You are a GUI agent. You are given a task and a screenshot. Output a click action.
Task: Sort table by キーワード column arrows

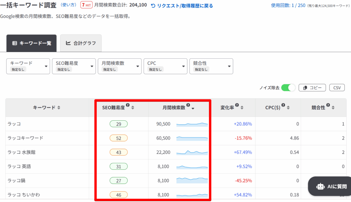[x=59, y=108]
